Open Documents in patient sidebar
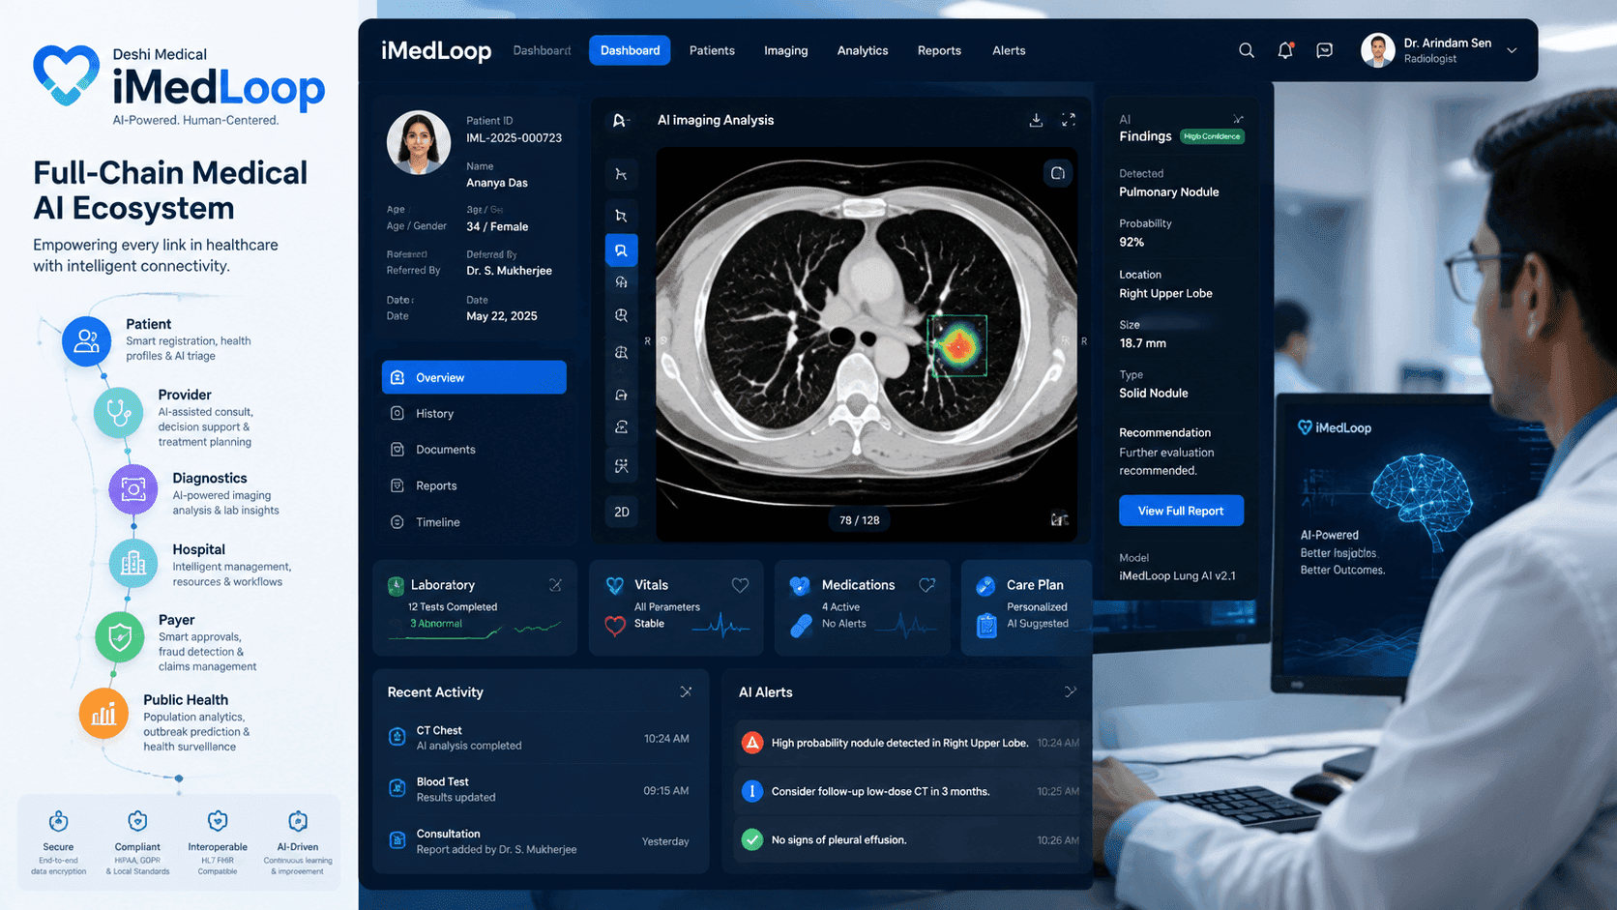The image size is (1617, 910). tap(474, 450)
